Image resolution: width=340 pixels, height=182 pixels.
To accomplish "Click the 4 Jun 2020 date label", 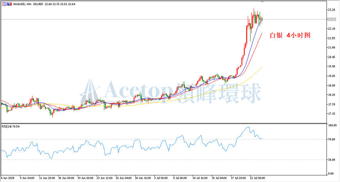I will pos(7,178).
